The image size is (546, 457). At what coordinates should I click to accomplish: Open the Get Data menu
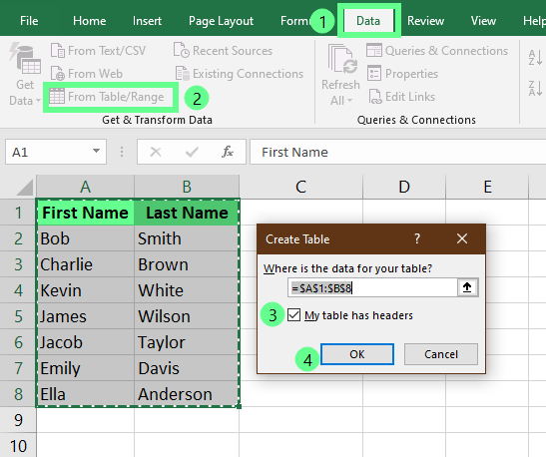pos(24,74)
